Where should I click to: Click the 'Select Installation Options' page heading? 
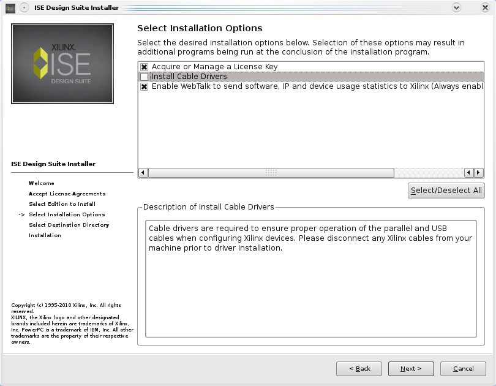[x=200, y=28]
